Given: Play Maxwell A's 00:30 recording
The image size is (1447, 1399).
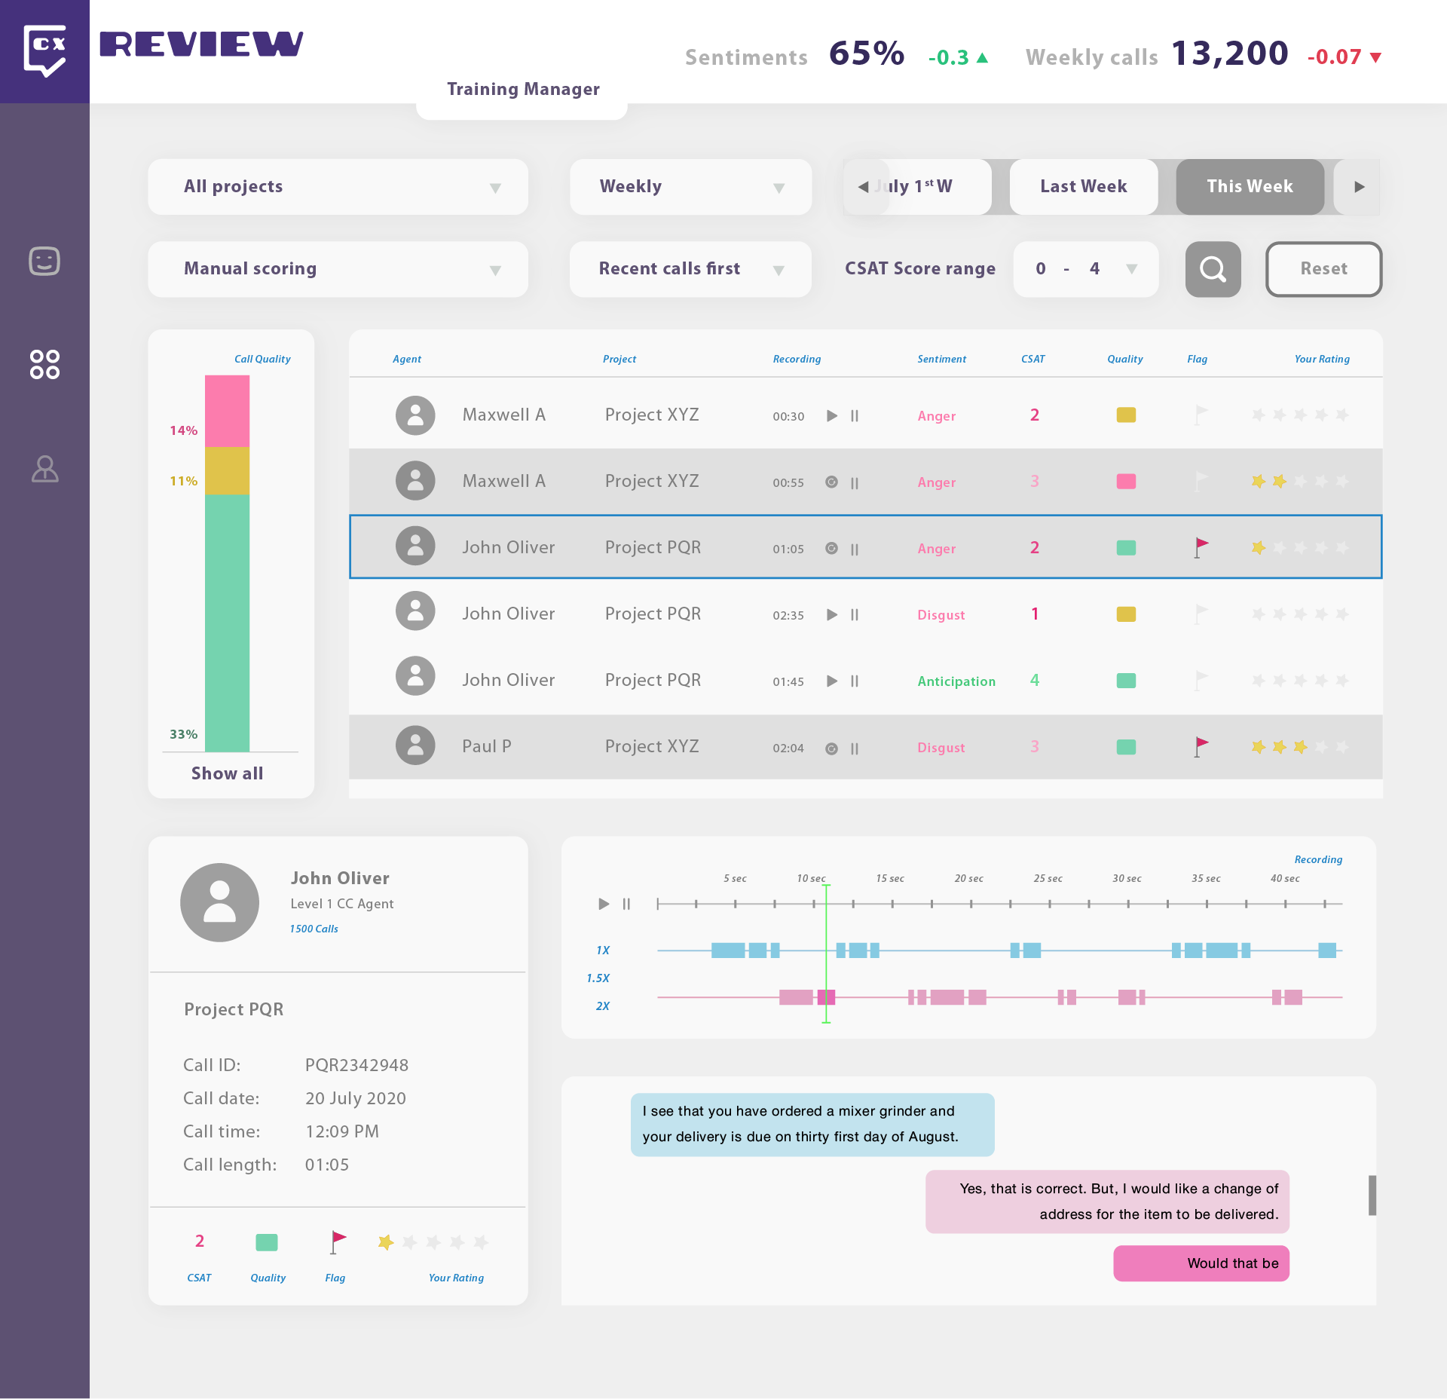Looking at the screenshot, I should [x=832, y=416].
